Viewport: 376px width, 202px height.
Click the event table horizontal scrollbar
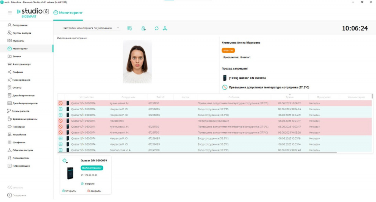coord(197,152)
